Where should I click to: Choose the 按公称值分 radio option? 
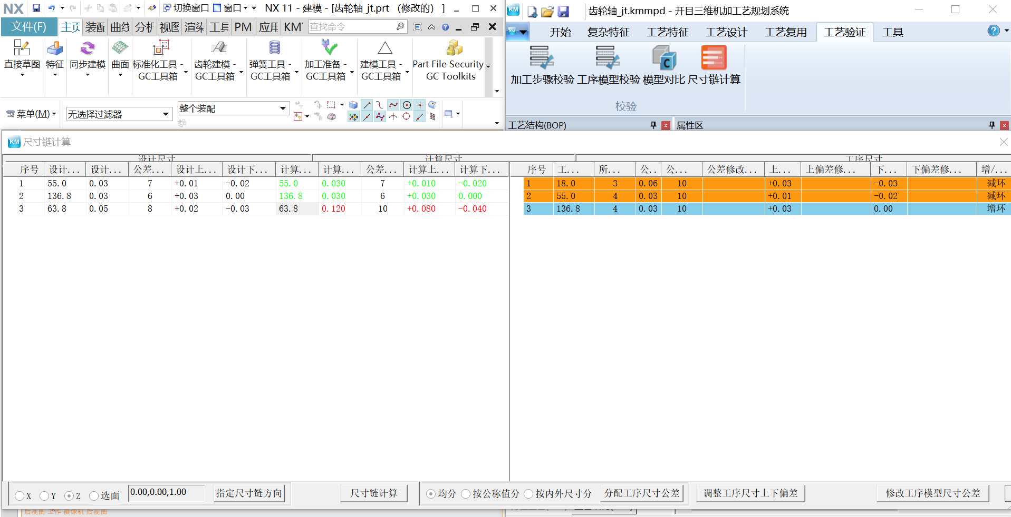(x=466, y=494)
